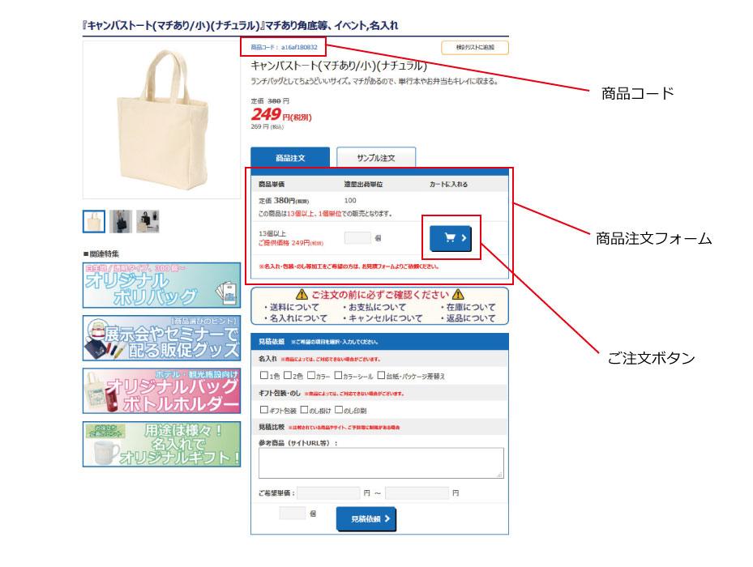Open the オリジナルポリバッグ banner
This screenshot has height=567, width=753.
pyautogui.click(x=161, y=285)
